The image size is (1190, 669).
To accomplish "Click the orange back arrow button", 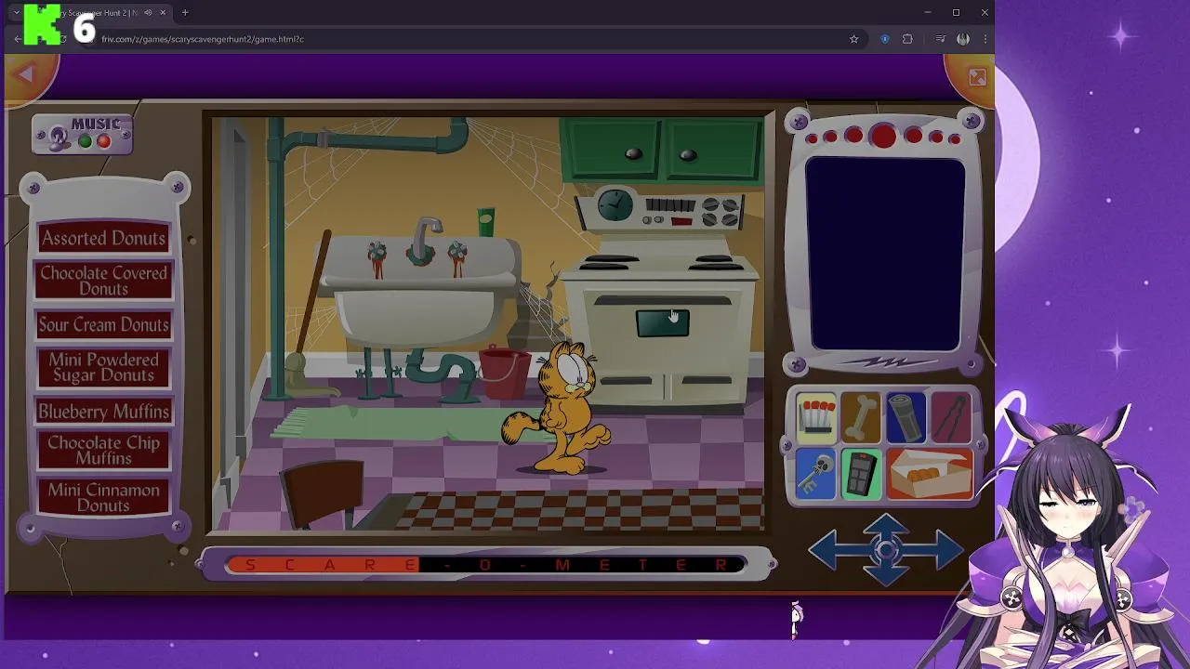I will tap(26, 74).
